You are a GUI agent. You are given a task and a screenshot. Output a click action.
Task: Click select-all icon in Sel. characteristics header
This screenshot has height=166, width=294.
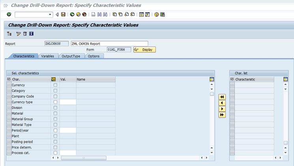(9, 79)
